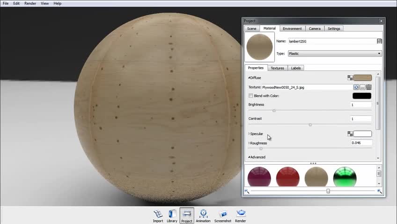This screenshot has width=397, height=224.
Task: Click the Roughness slider handle
Action: [261, 148]
